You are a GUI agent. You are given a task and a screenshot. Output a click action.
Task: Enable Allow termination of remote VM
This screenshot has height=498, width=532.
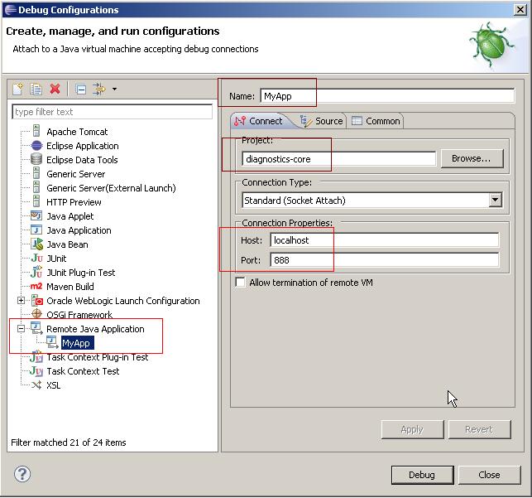click(x=241, y=283)
